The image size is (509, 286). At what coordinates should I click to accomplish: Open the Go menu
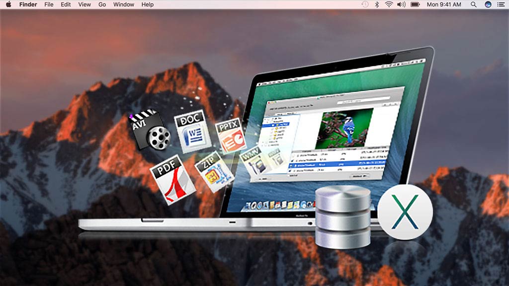point(102,4)
